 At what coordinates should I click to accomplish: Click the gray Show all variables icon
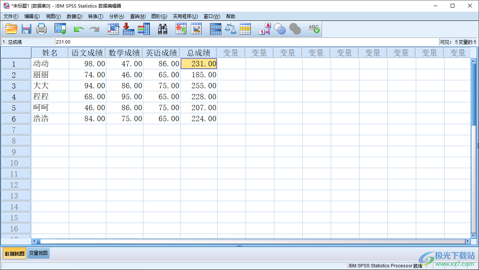(295, 29)
